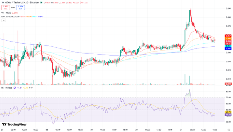Click the TradingView logo
233x132 pixels.
tap(14, 124)
